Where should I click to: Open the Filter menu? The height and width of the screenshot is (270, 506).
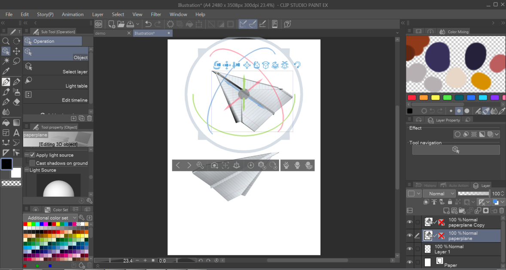tap(156, 15)
